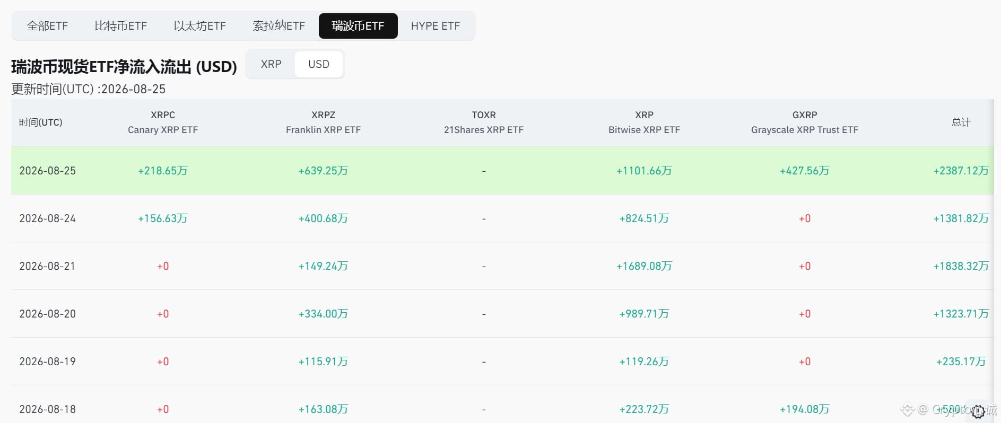Open the 全部ETF tab
This screenshot has height=423, width=1001.
click(x=48, y=26)
